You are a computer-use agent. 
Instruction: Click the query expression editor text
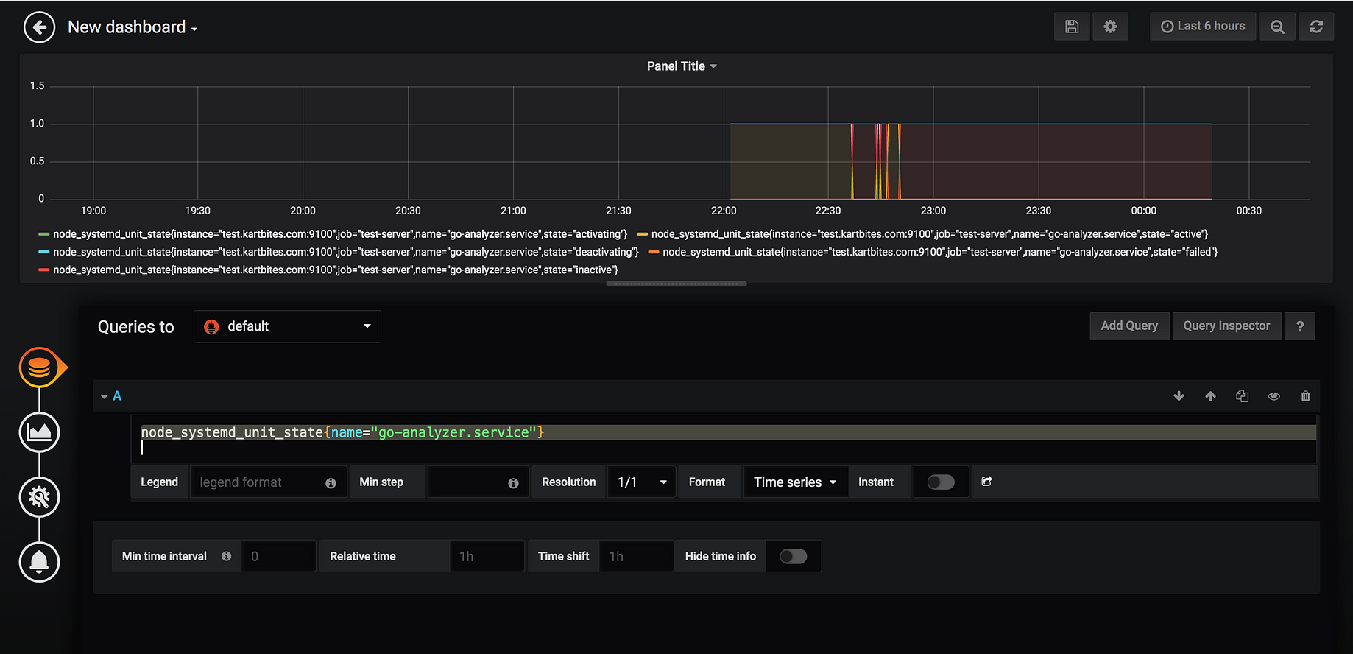pyautogui.click(x=342, y=432)
